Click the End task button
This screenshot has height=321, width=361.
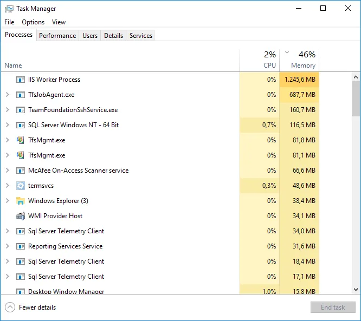333,307
